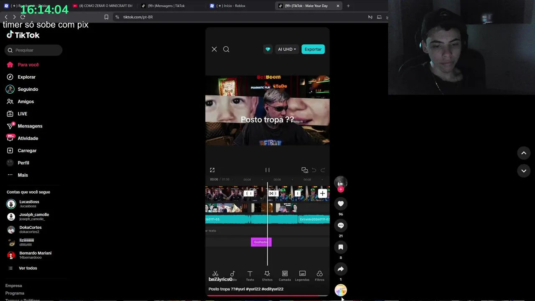This screenshot has height=301, width=535.
Task: Click the tiktok.com/pt-BR address bar
Action: pos(138,17)
